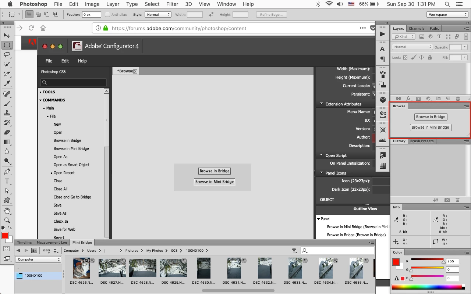Screen dimensions: 471x294
Task: Select the Lasso tool
Action: 7,54
